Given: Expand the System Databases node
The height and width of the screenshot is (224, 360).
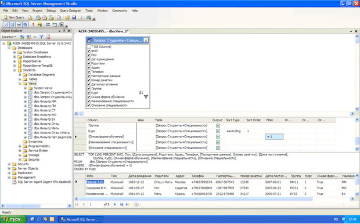Looking at the screenshot, I should 15,52.
